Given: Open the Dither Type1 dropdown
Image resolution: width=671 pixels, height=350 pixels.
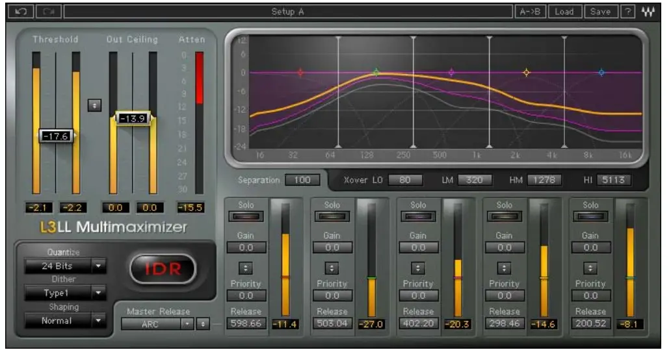Looking at the screenshot, I should (x=65, y=293).
